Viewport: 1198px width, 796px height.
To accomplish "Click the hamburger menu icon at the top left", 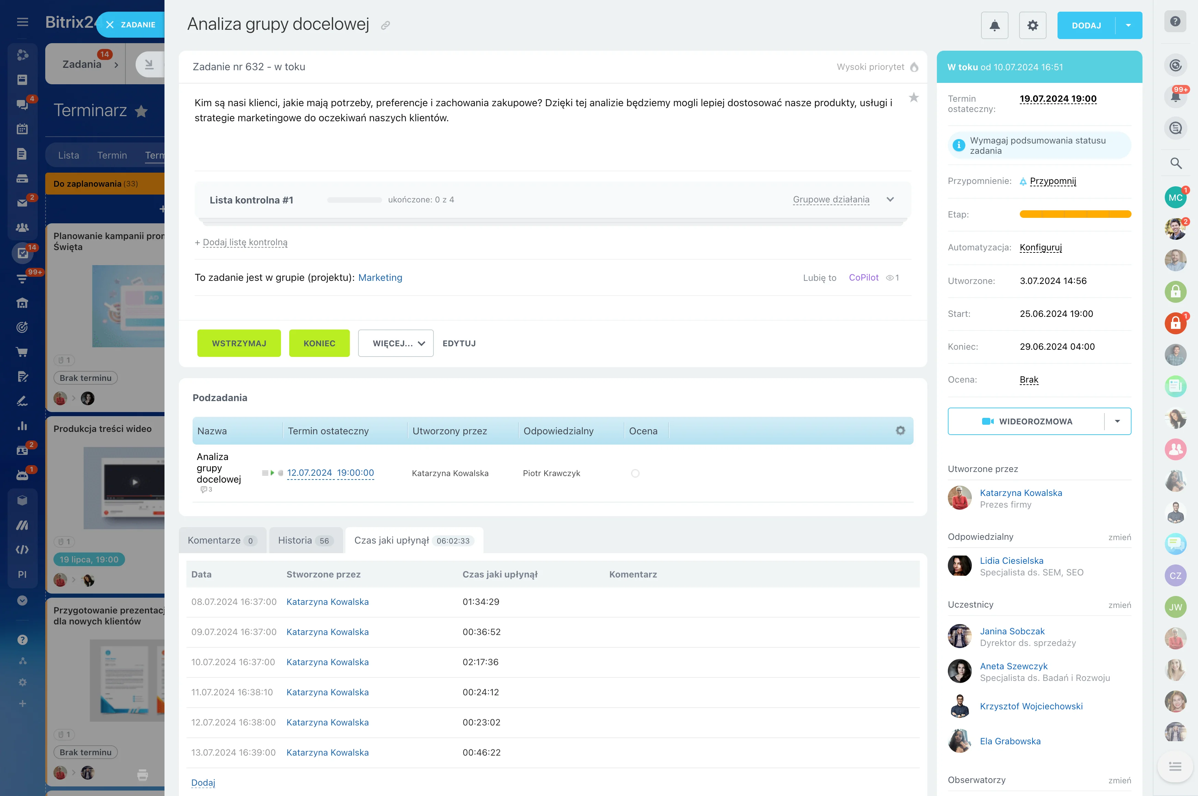I will click(x=22, y=22).
